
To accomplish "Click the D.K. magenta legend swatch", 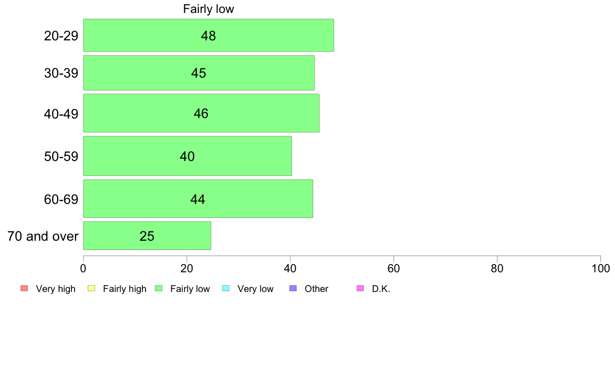I will pos(360,288).
